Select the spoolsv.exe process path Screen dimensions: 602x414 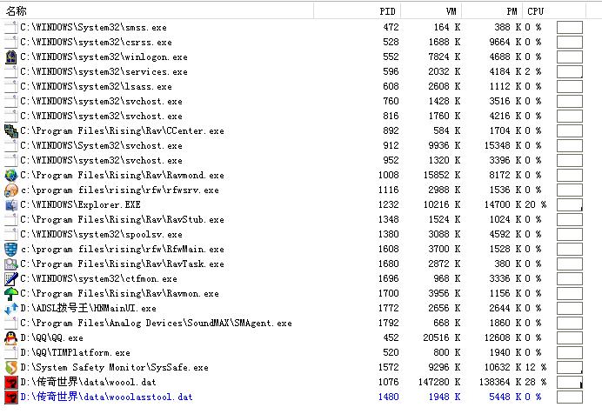pos(102,235)
